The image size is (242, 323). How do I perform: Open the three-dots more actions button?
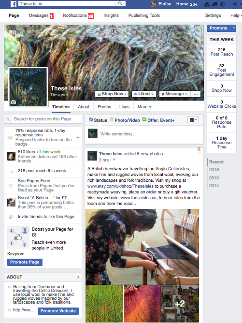pos(196,94)
